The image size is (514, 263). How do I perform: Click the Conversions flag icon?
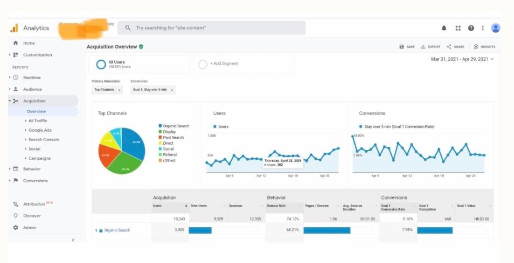tap(15, 181)
